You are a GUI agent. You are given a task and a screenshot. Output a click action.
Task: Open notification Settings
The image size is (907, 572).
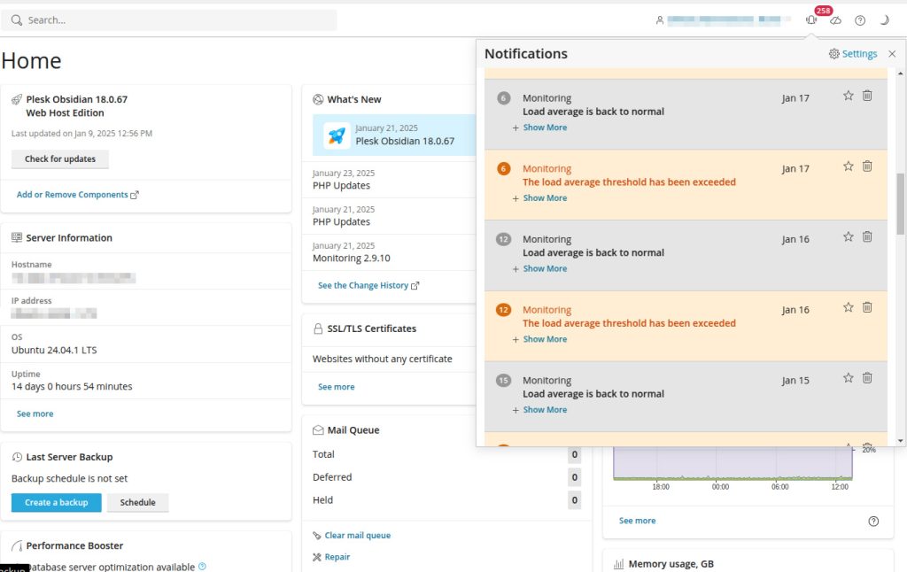coord(853,54)
